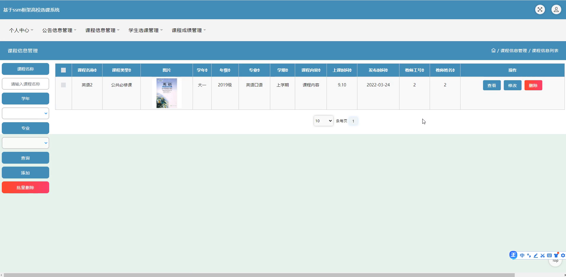Click the 学年 filter label button
566x277 pixels.
25,99
